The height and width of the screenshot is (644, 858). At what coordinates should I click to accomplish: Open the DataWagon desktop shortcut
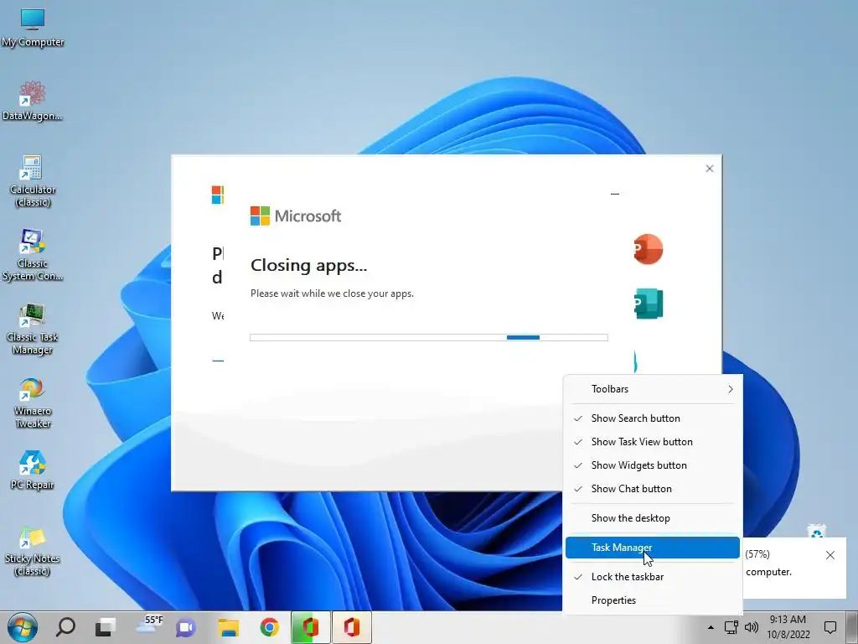tap(33, 101)
